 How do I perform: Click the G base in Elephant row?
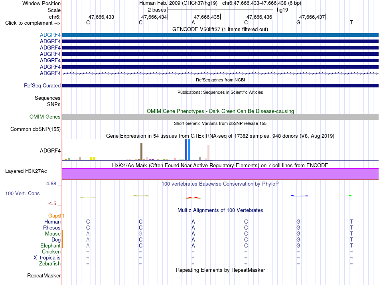coord(298,245)
